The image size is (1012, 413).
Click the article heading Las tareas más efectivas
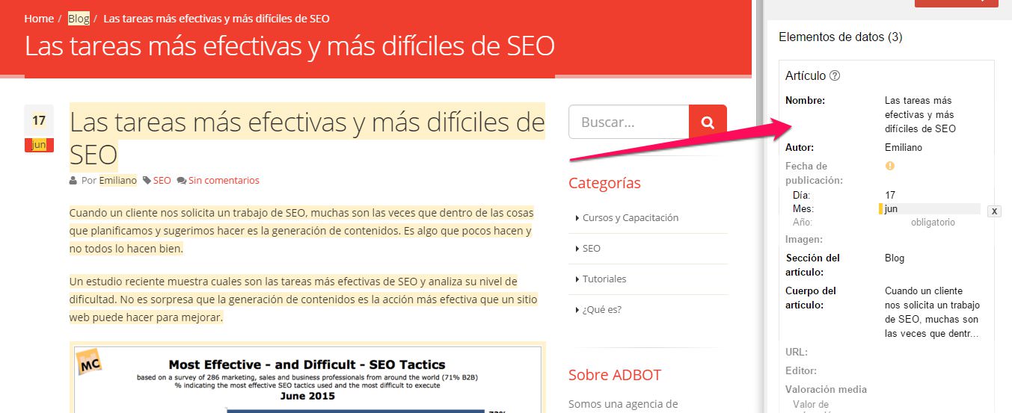click(x=307, y=137)
